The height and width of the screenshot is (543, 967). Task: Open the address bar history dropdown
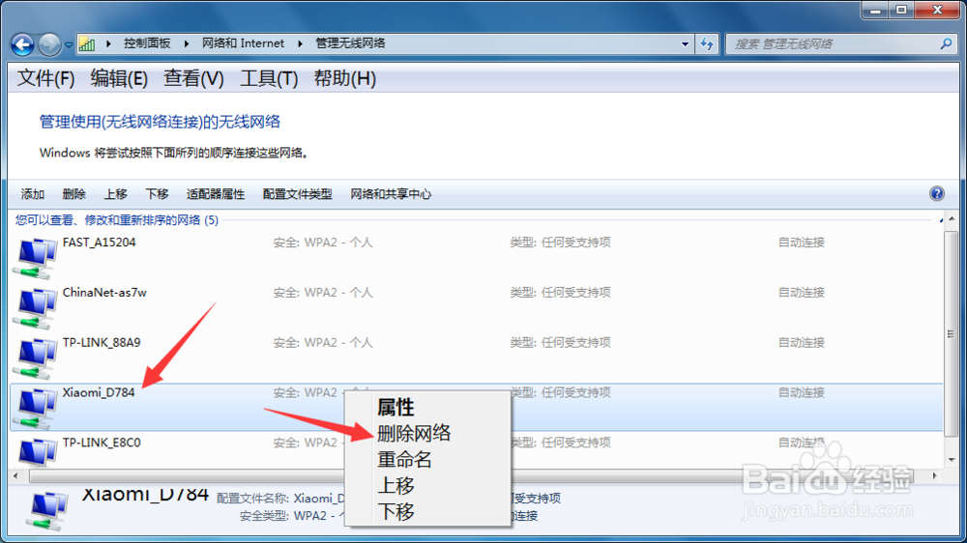pos(685,43)
